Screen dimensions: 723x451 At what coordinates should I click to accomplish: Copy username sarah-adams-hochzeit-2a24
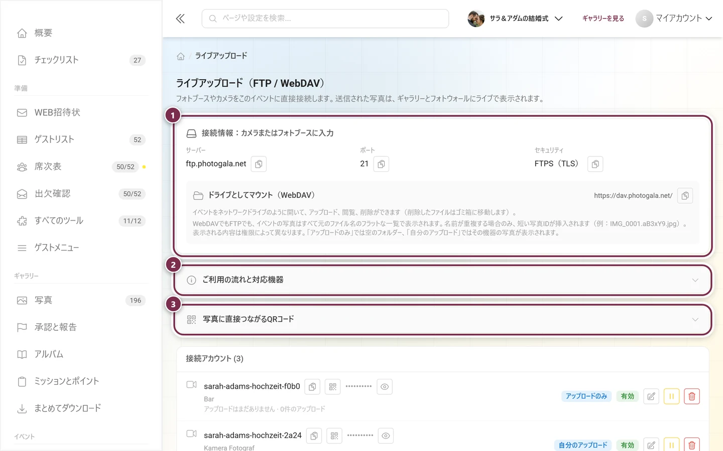314,436
